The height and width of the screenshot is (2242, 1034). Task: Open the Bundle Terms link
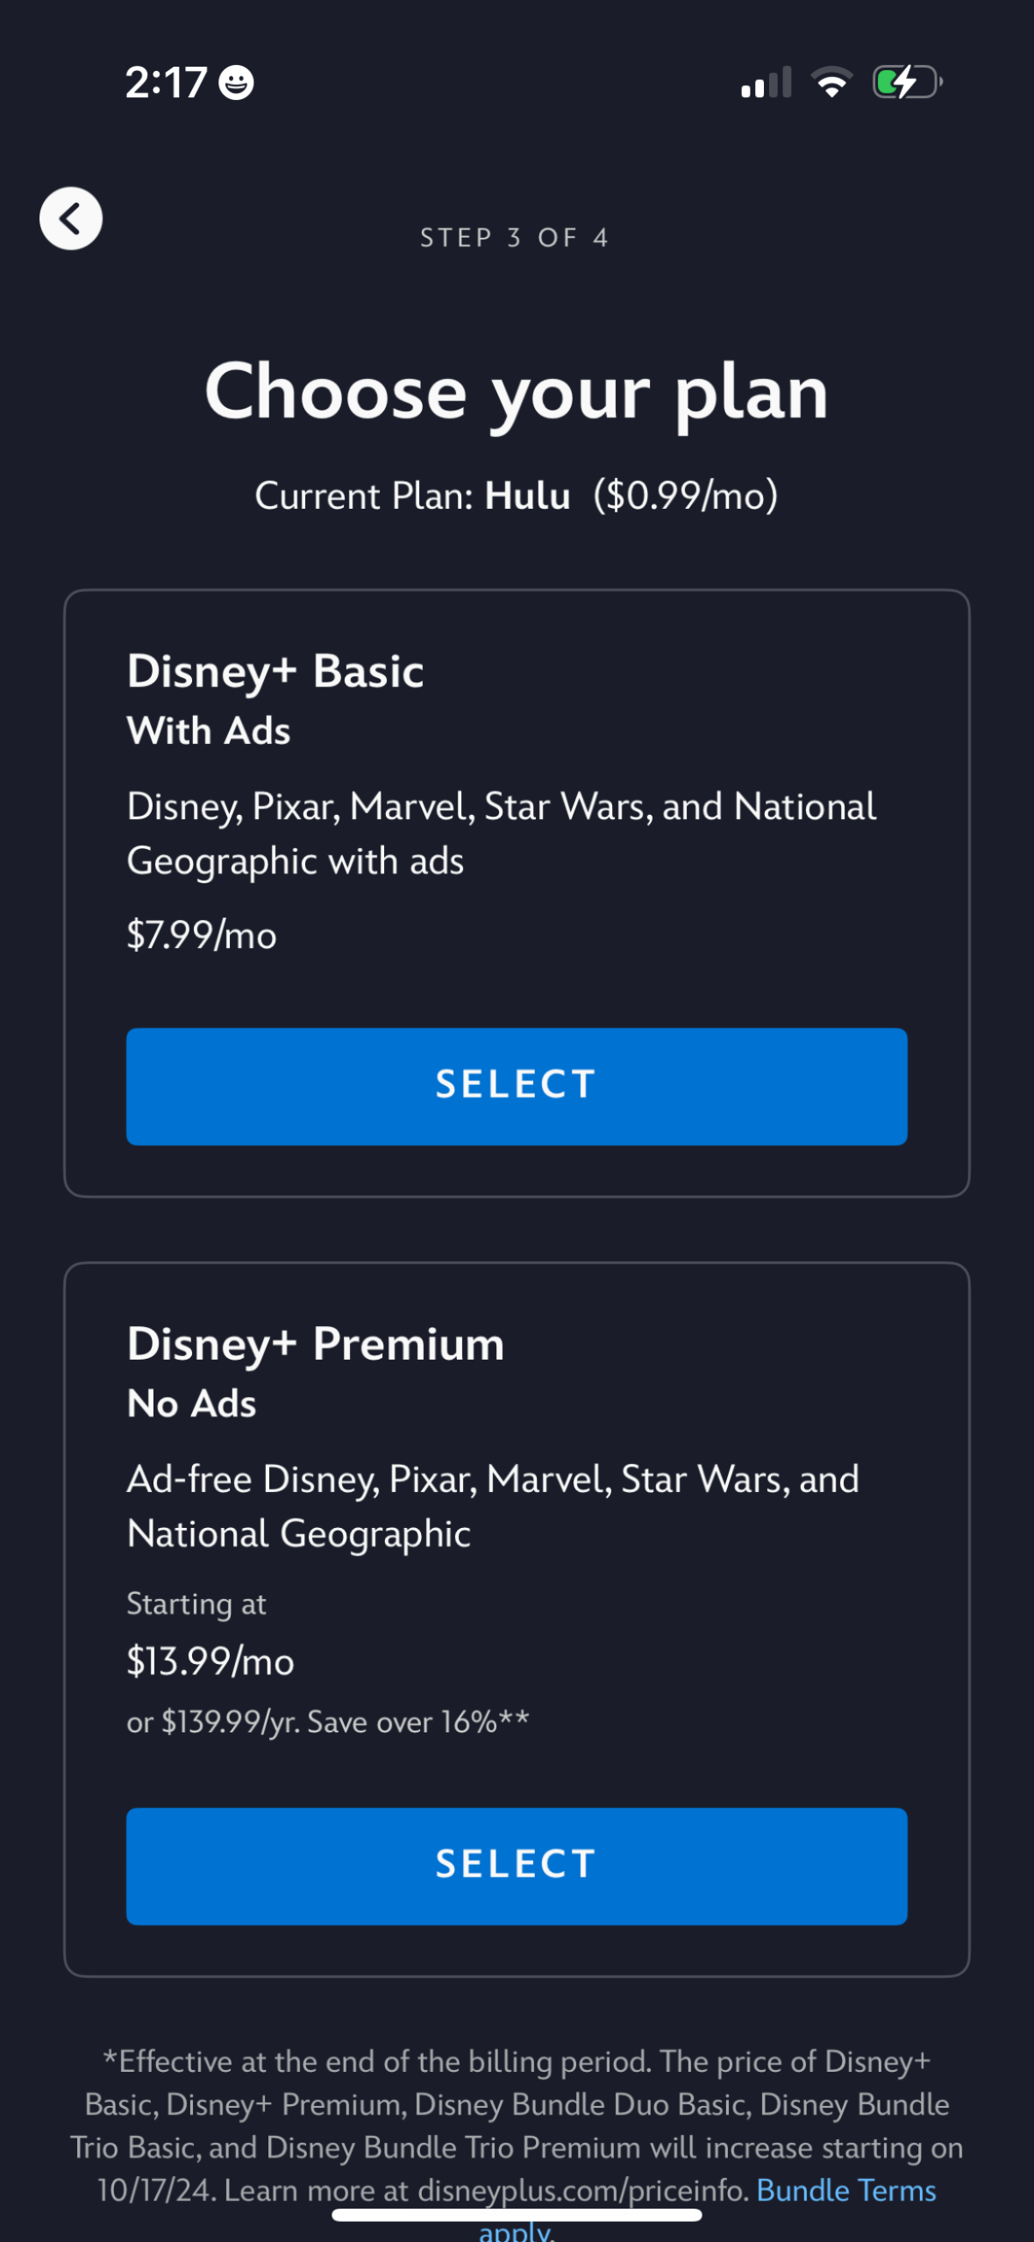(845, 2189)
